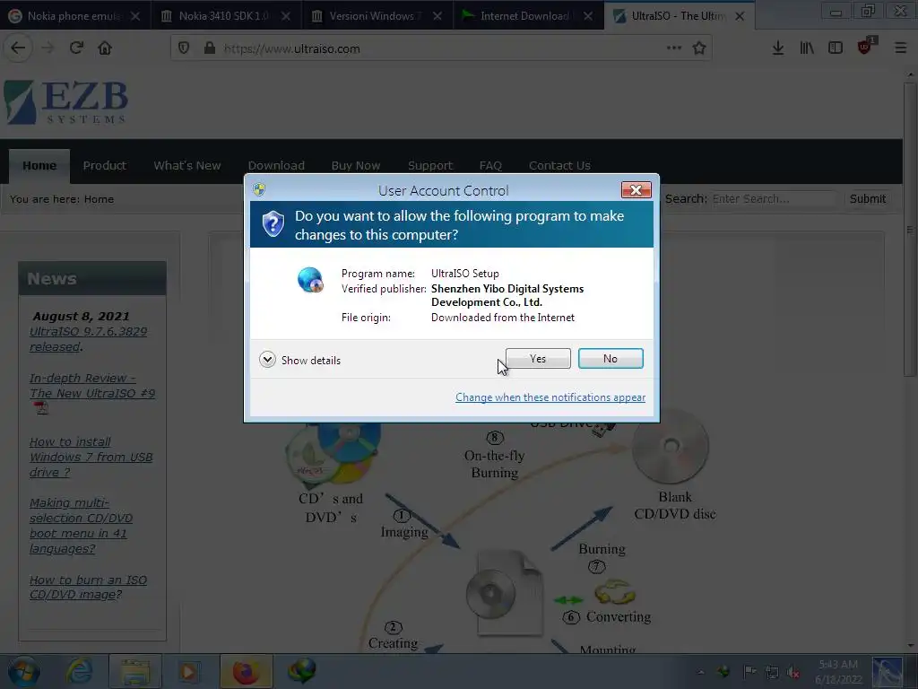
Task: Open the Product navigation item
Action: (104, 166)
